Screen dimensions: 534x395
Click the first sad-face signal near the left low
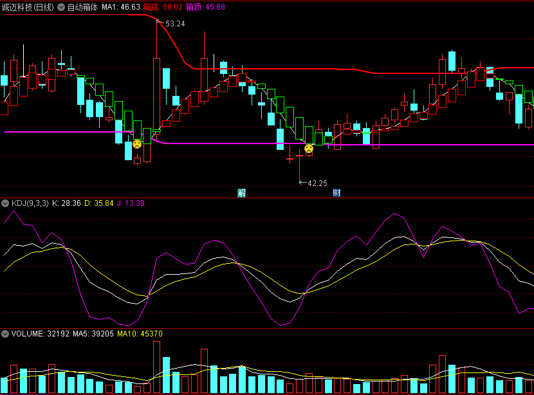coord(137,144)
